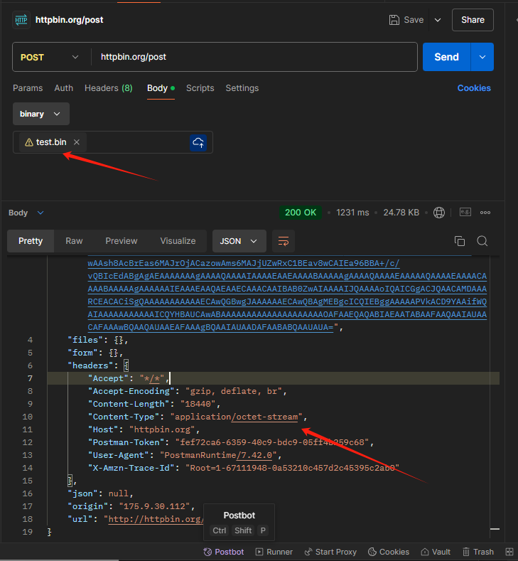Save response as example icon

point(465,213)
